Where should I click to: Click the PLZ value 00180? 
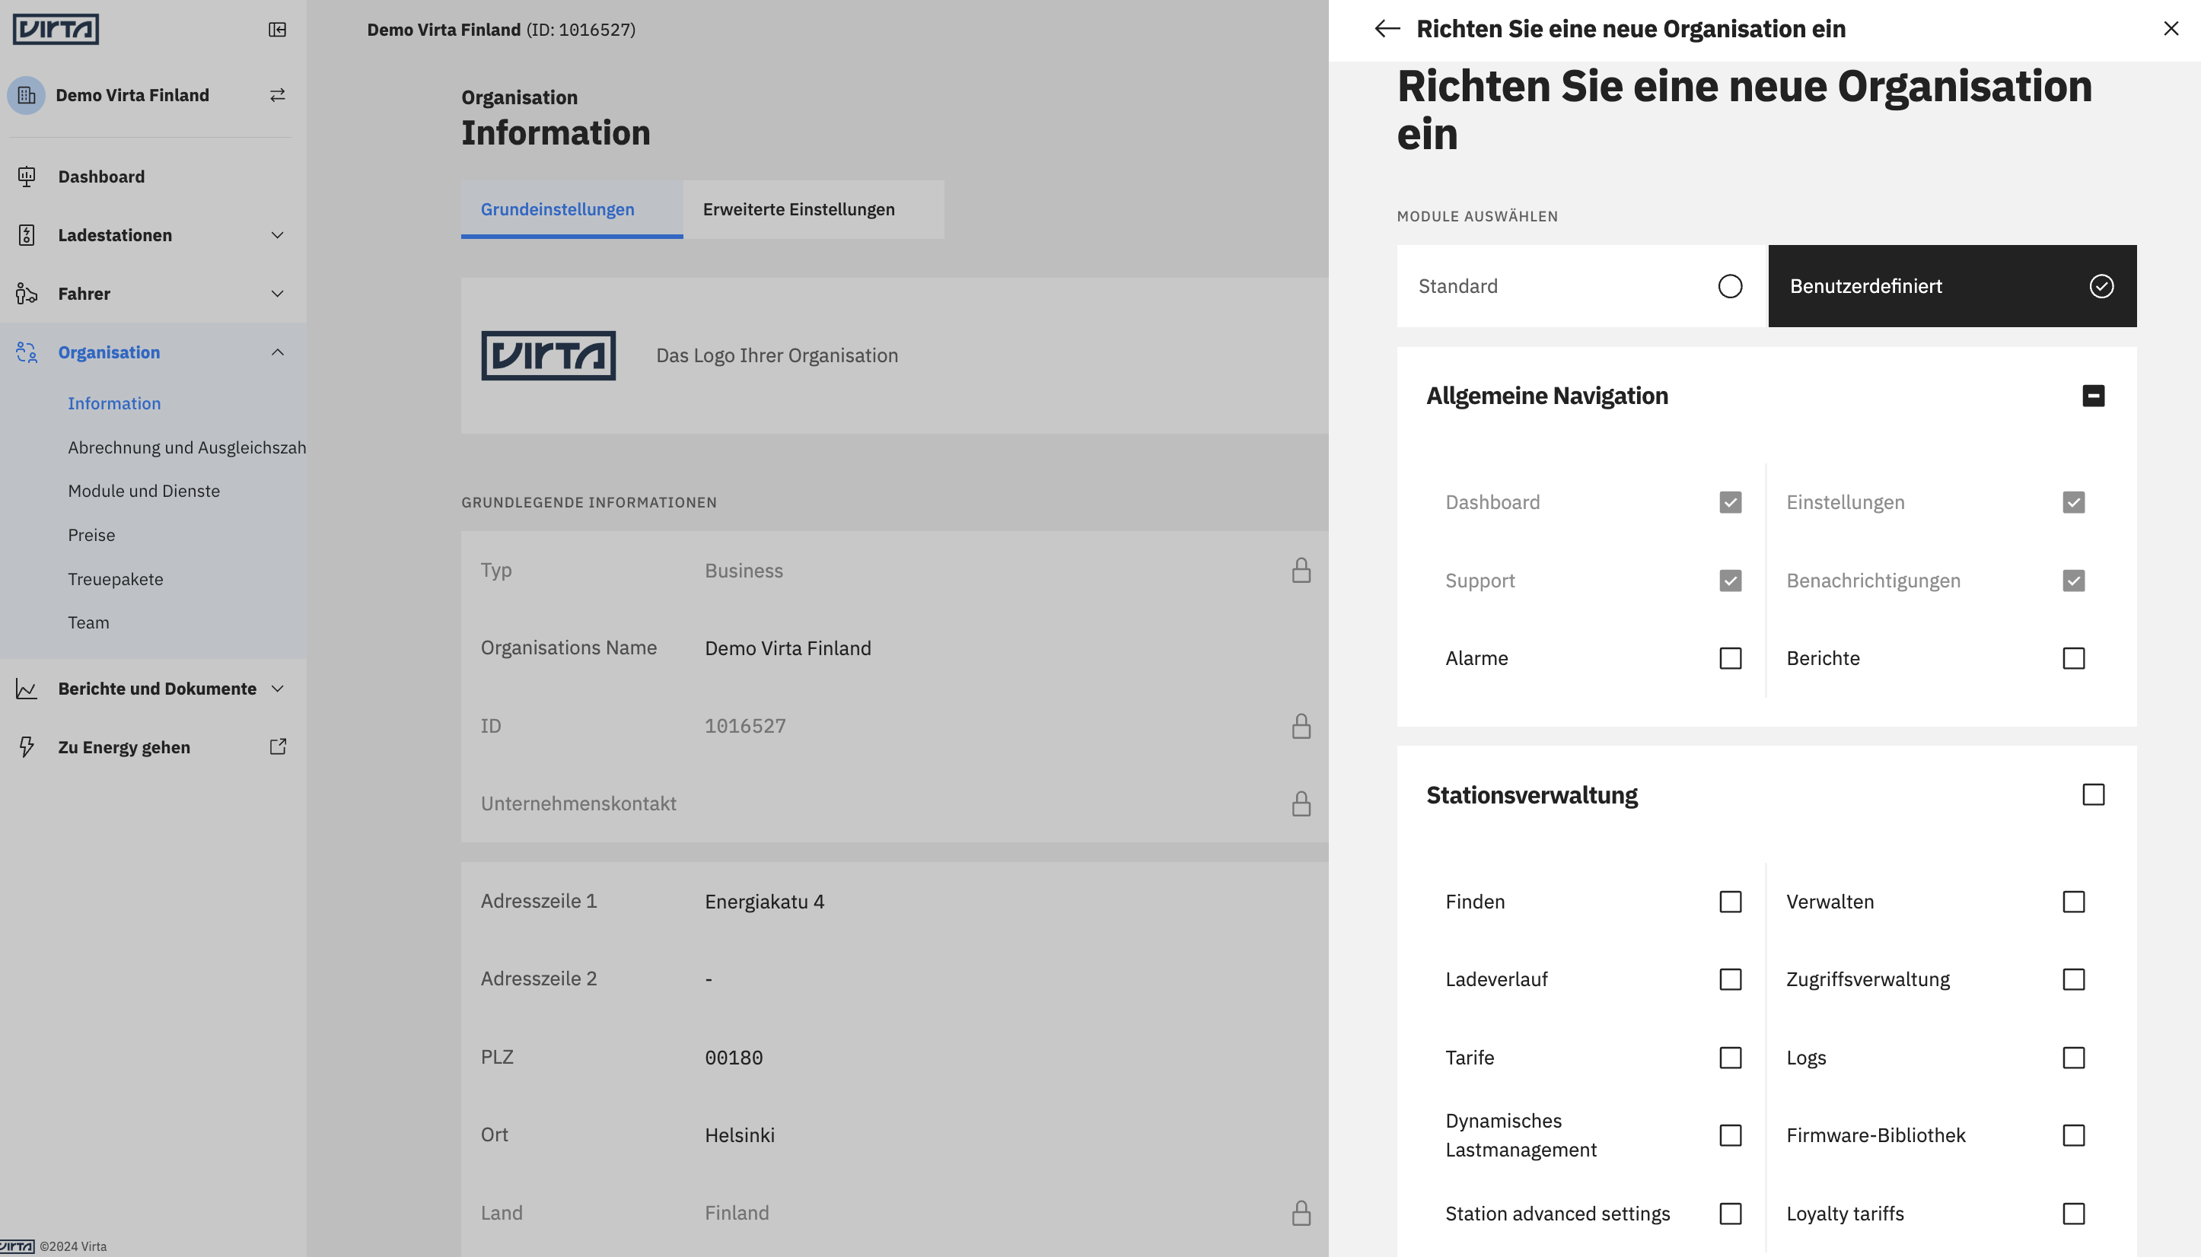tap(733, 1058)
